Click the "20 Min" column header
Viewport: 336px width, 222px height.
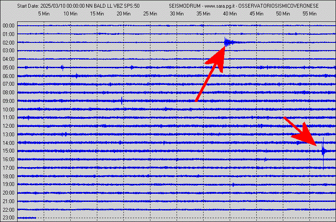click(123, 14)
